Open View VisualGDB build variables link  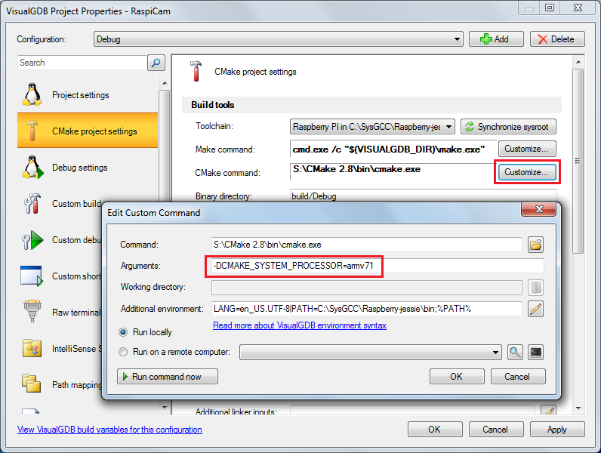(x=109, y=430)
